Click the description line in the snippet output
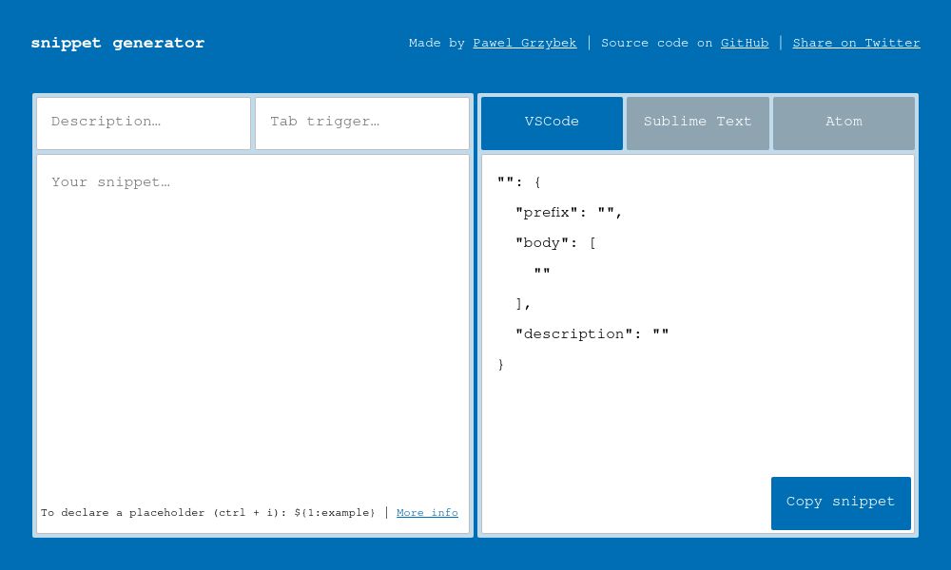This screenshot has height=570, width=951. click(x=592, y=333)
